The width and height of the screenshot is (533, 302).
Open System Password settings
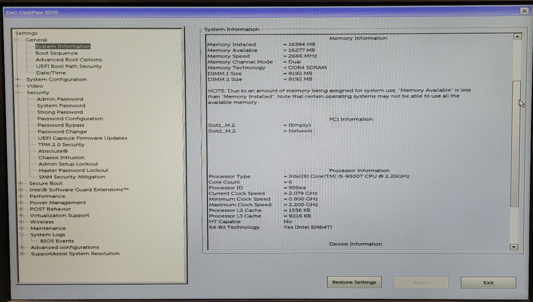[61, 106]
